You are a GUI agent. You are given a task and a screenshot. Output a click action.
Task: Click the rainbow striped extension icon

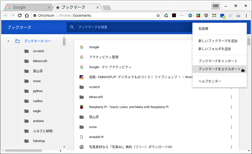coord(198,15)
